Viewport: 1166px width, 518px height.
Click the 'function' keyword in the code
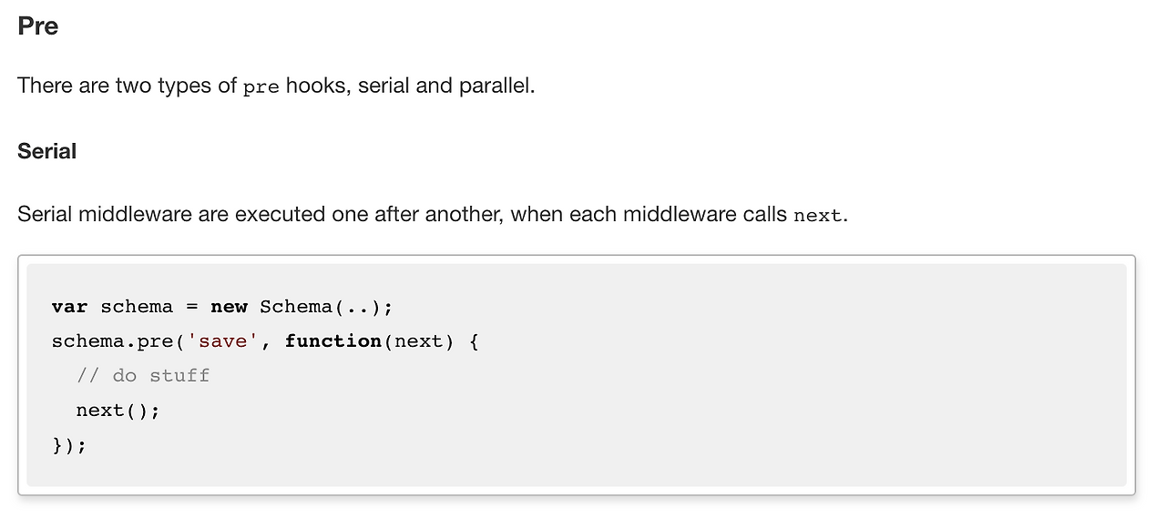point(332,341)
